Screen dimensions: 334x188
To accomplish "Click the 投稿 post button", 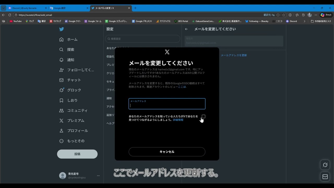I will coord(77,154).
